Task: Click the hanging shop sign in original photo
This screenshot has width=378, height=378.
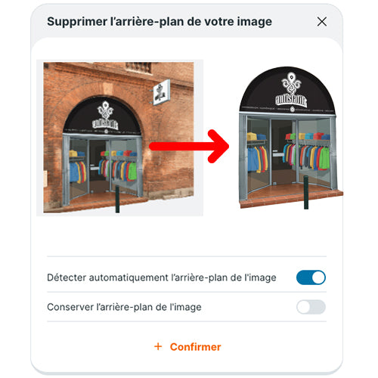Action: pyautogui.click(x=161, y=92)
